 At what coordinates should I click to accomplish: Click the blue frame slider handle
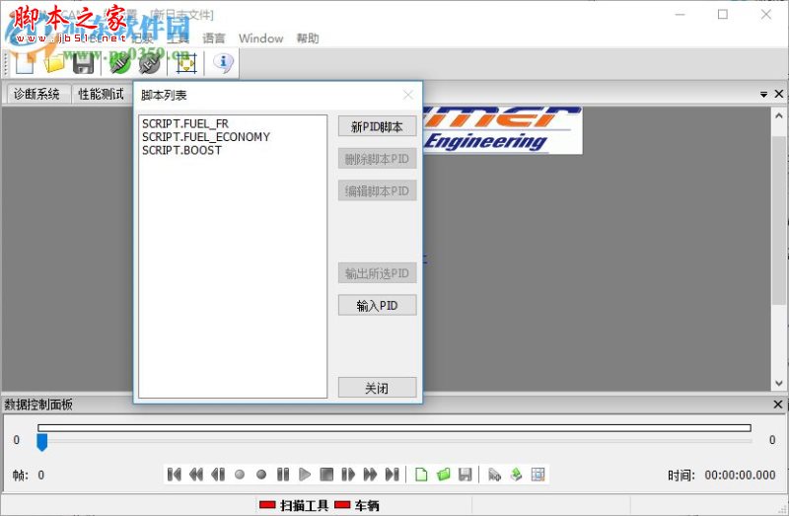[x=42, y=442]
